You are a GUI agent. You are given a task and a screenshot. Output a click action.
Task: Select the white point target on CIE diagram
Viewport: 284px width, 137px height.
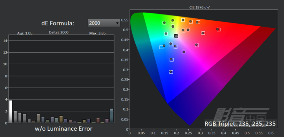click(x=176, y=35)
